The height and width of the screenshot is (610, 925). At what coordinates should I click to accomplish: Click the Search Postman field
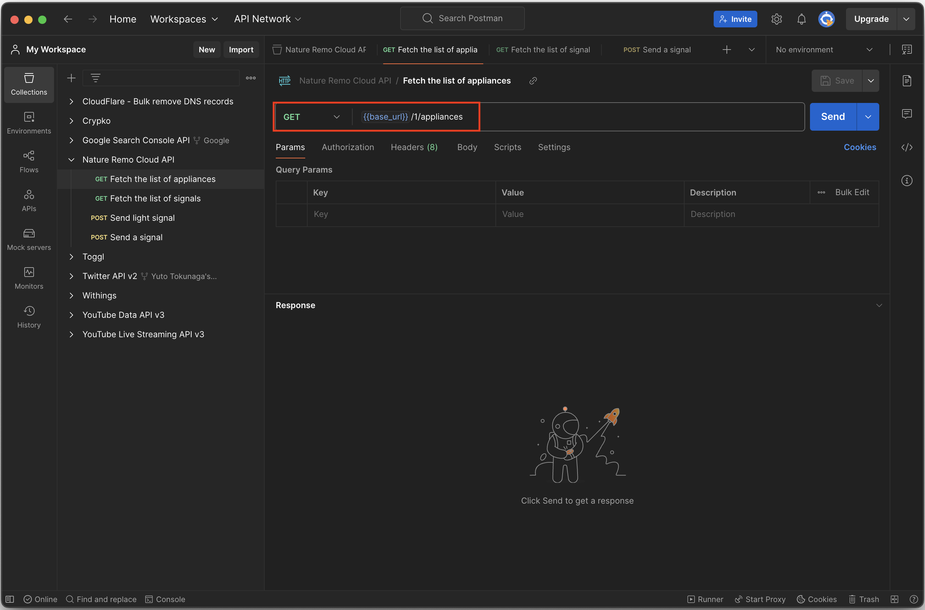coord(462,18)
